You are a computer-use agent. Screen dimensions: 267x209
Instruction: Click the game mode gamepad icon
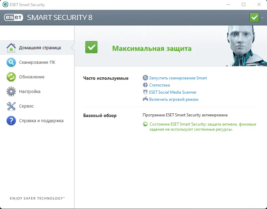tap(145, 99)
